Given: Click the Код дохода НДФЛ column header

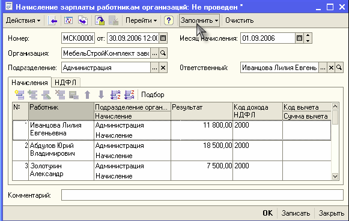Looking at the screenshot, I should tap(258, 111).
